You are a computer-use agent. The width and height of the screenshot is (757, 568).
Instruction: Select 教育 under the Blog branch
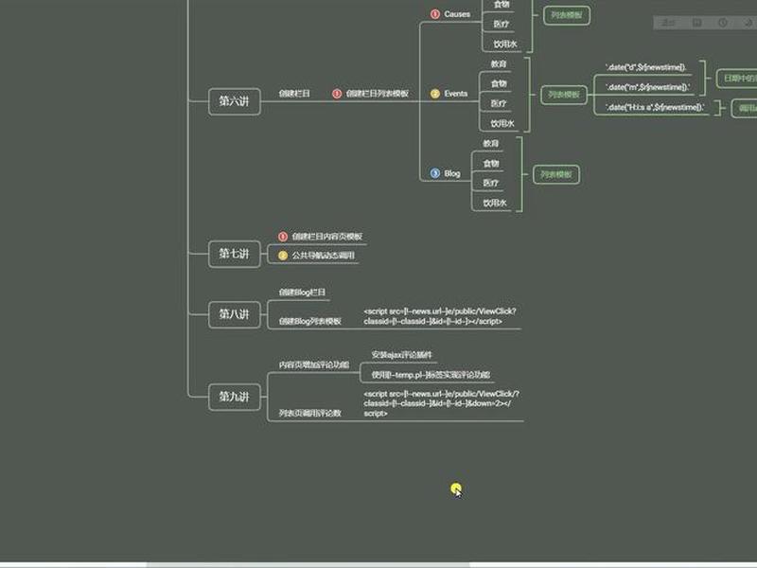coord(490,144)
